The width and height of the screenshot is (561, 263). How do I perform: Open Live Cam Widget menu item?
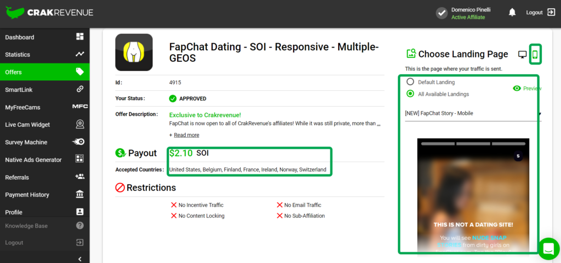(27, 125)
